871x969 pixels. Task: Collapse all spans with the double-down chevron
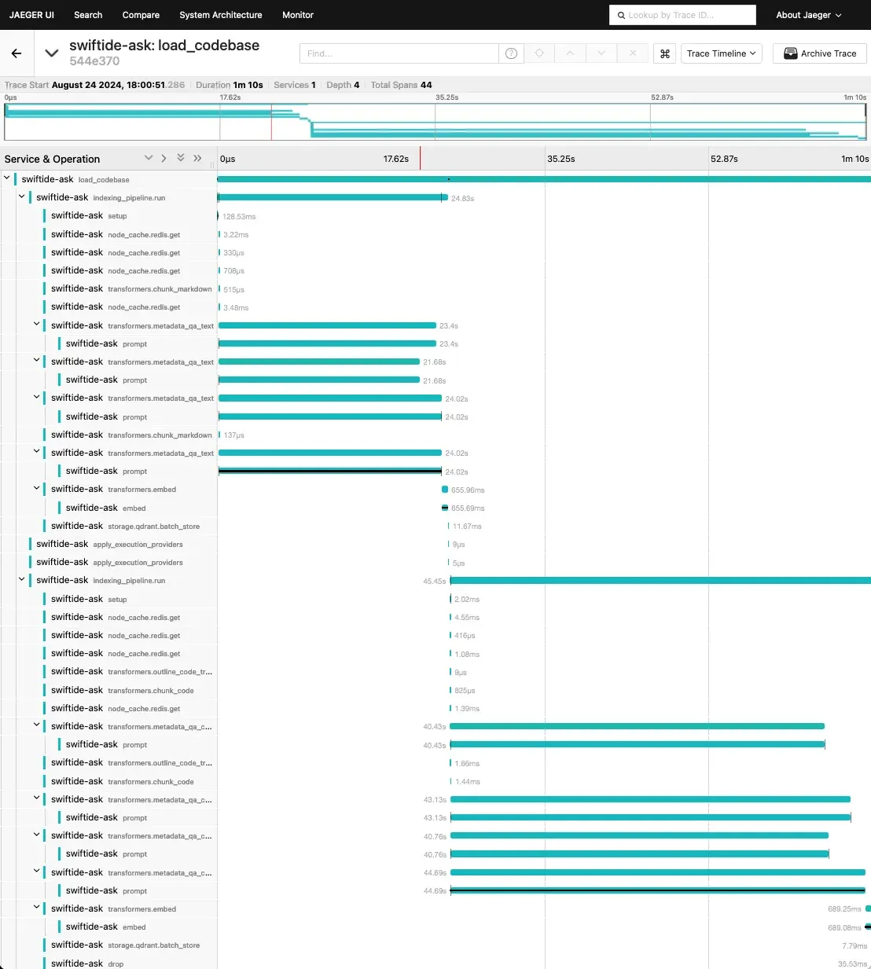181,158
